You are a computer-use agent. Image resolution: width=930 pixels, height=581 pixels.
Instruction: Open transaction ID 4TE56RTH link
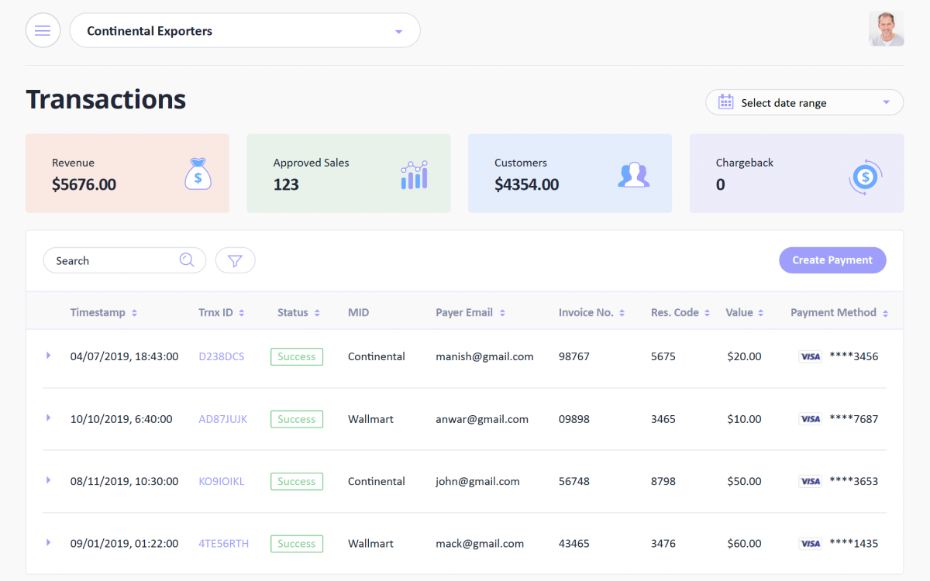pyautogui.click(x=223, y=544)
